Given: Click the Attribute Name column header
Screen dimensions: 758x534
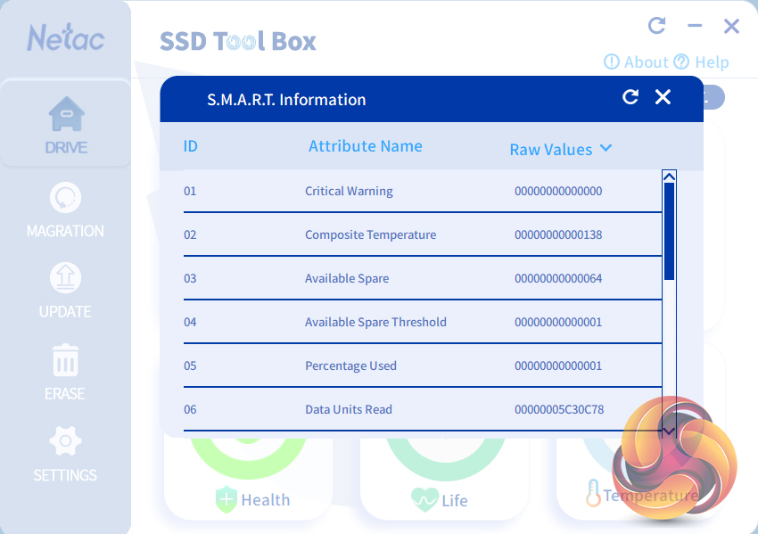Looking at the screenshot, I should (365, 146).
